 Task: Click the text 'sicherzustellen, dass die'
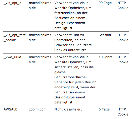point(74,67)
